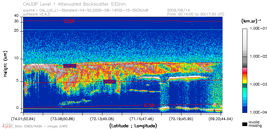Click the 'Height (km)' axis label
The width and height of the screenshot is (267, 129).
point(6,64)
